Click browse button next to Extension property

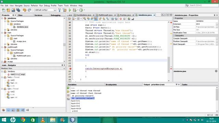click(x=217, y=24)
